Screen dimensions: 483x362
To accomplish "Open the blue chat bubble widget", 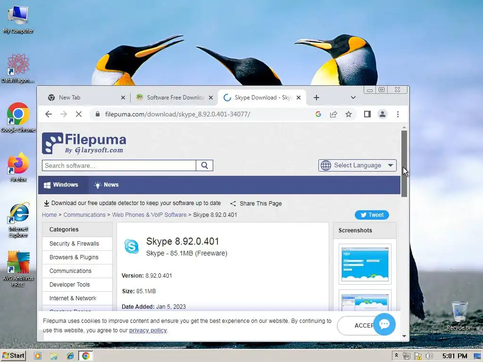I will pos(384,324).
